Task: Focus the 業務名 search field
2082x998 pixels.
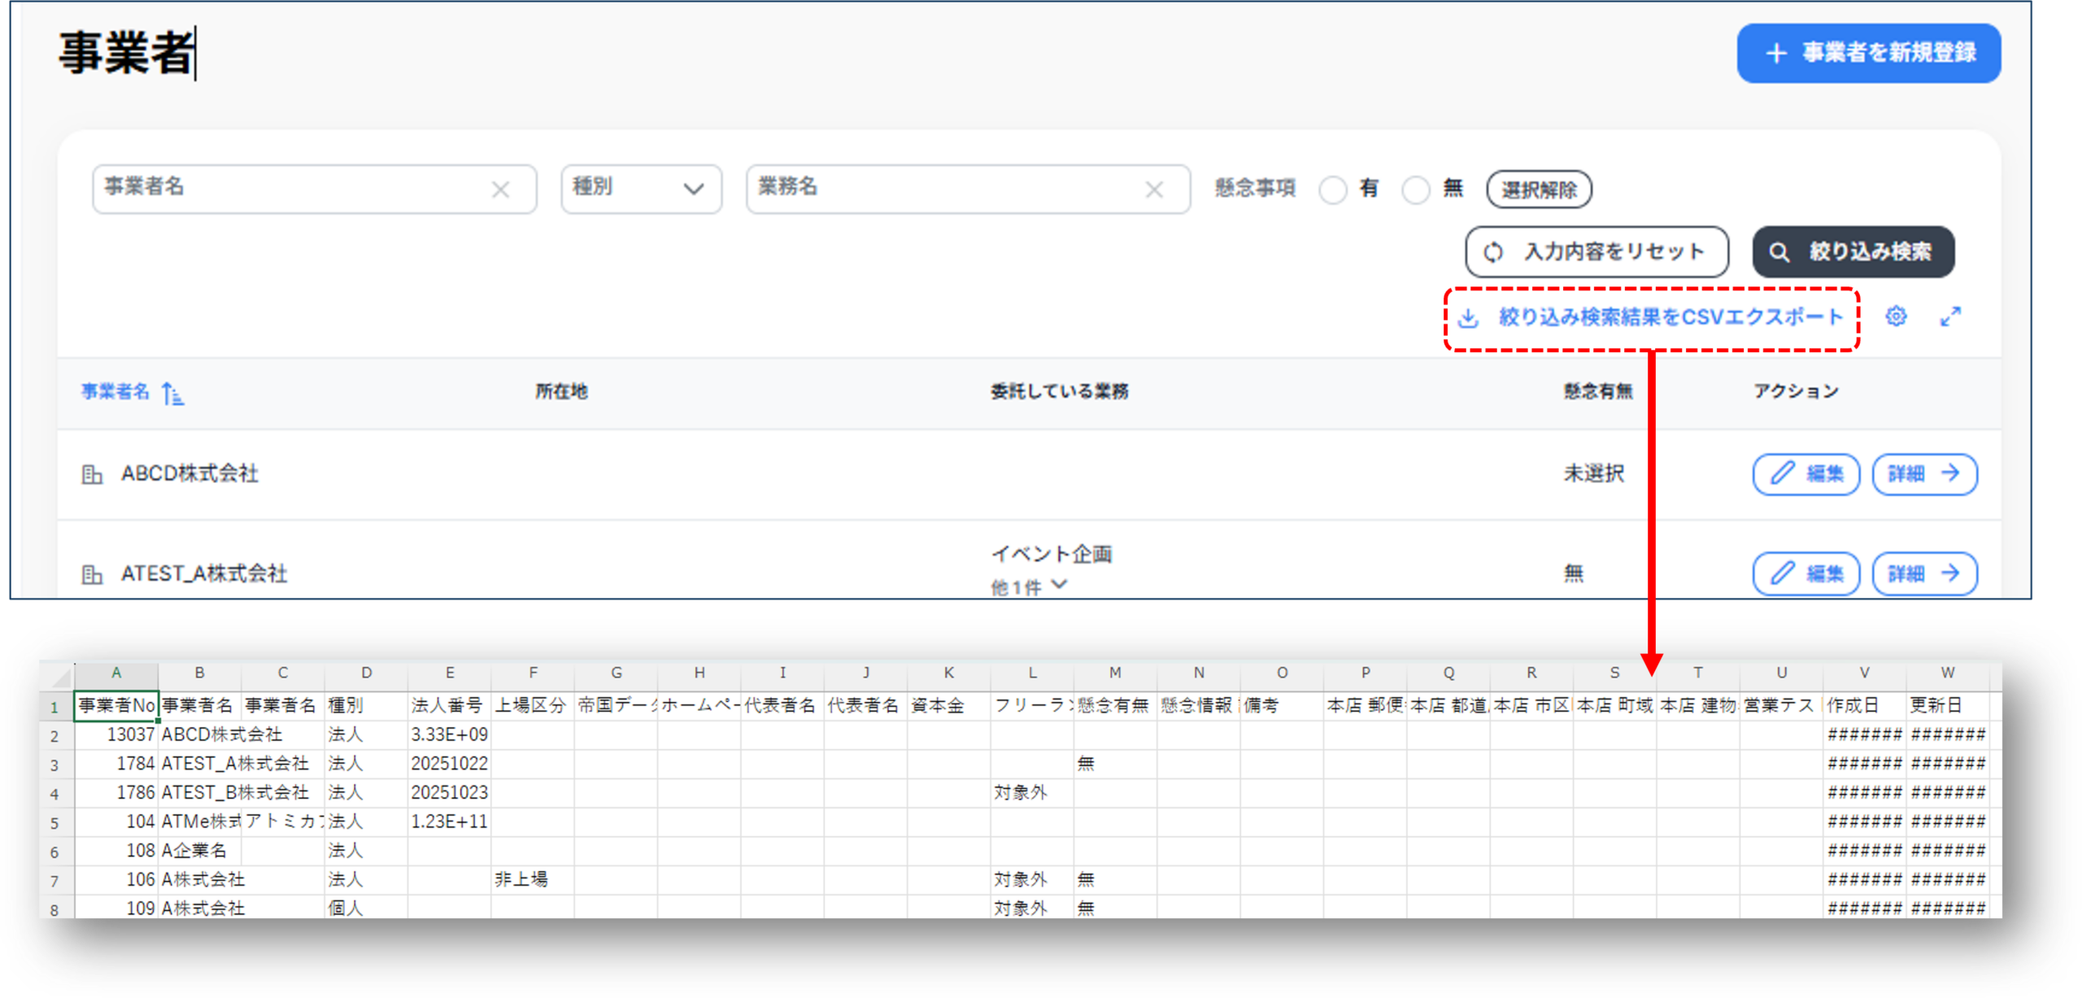Action: pos(967,189)
